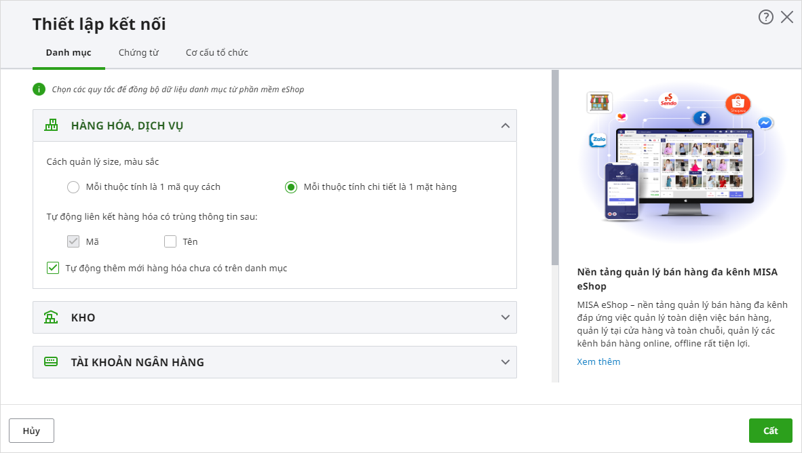Click the bank account card icon
Screen dimensions: 802x453
coord(52,362)
